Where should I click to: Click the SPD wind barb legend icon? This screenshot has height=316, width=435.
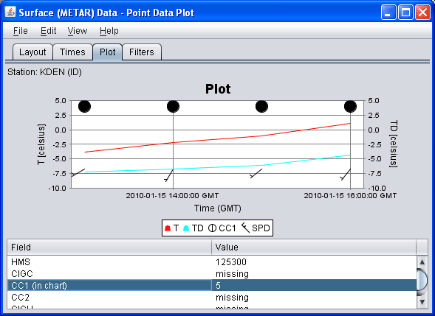(x=245, y=228)
